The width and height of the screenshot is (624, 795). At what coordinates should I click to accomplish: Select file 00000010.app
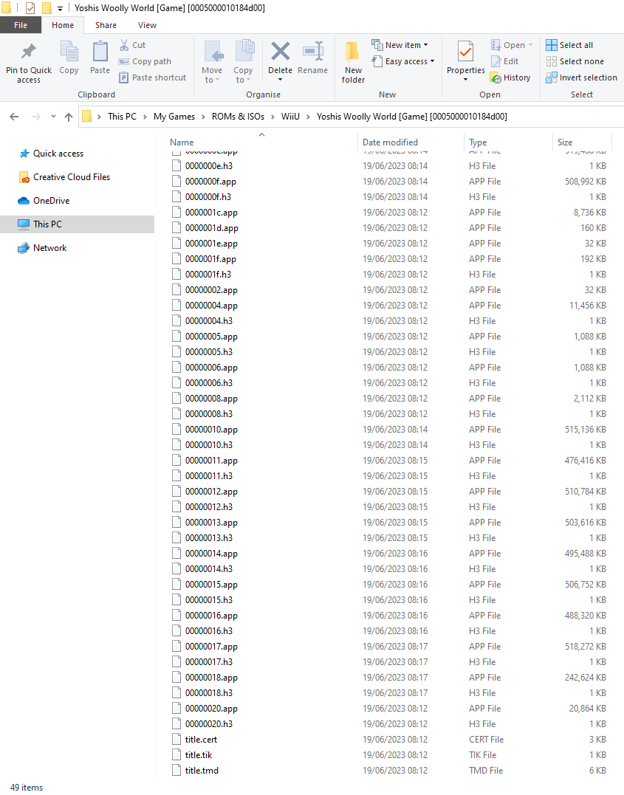pos(211,430)
